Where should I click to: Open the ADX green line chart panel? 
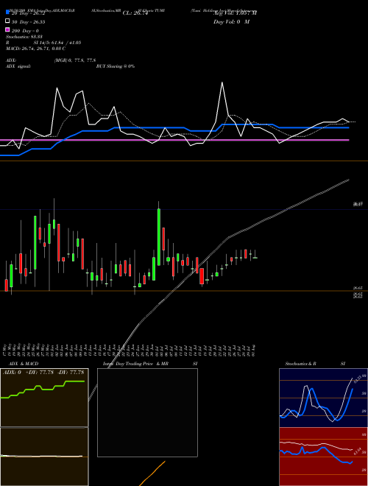tap(44, 398)
